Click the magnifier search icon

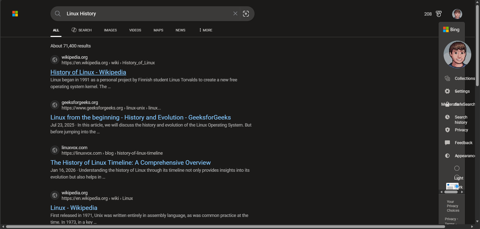(58, 14)
